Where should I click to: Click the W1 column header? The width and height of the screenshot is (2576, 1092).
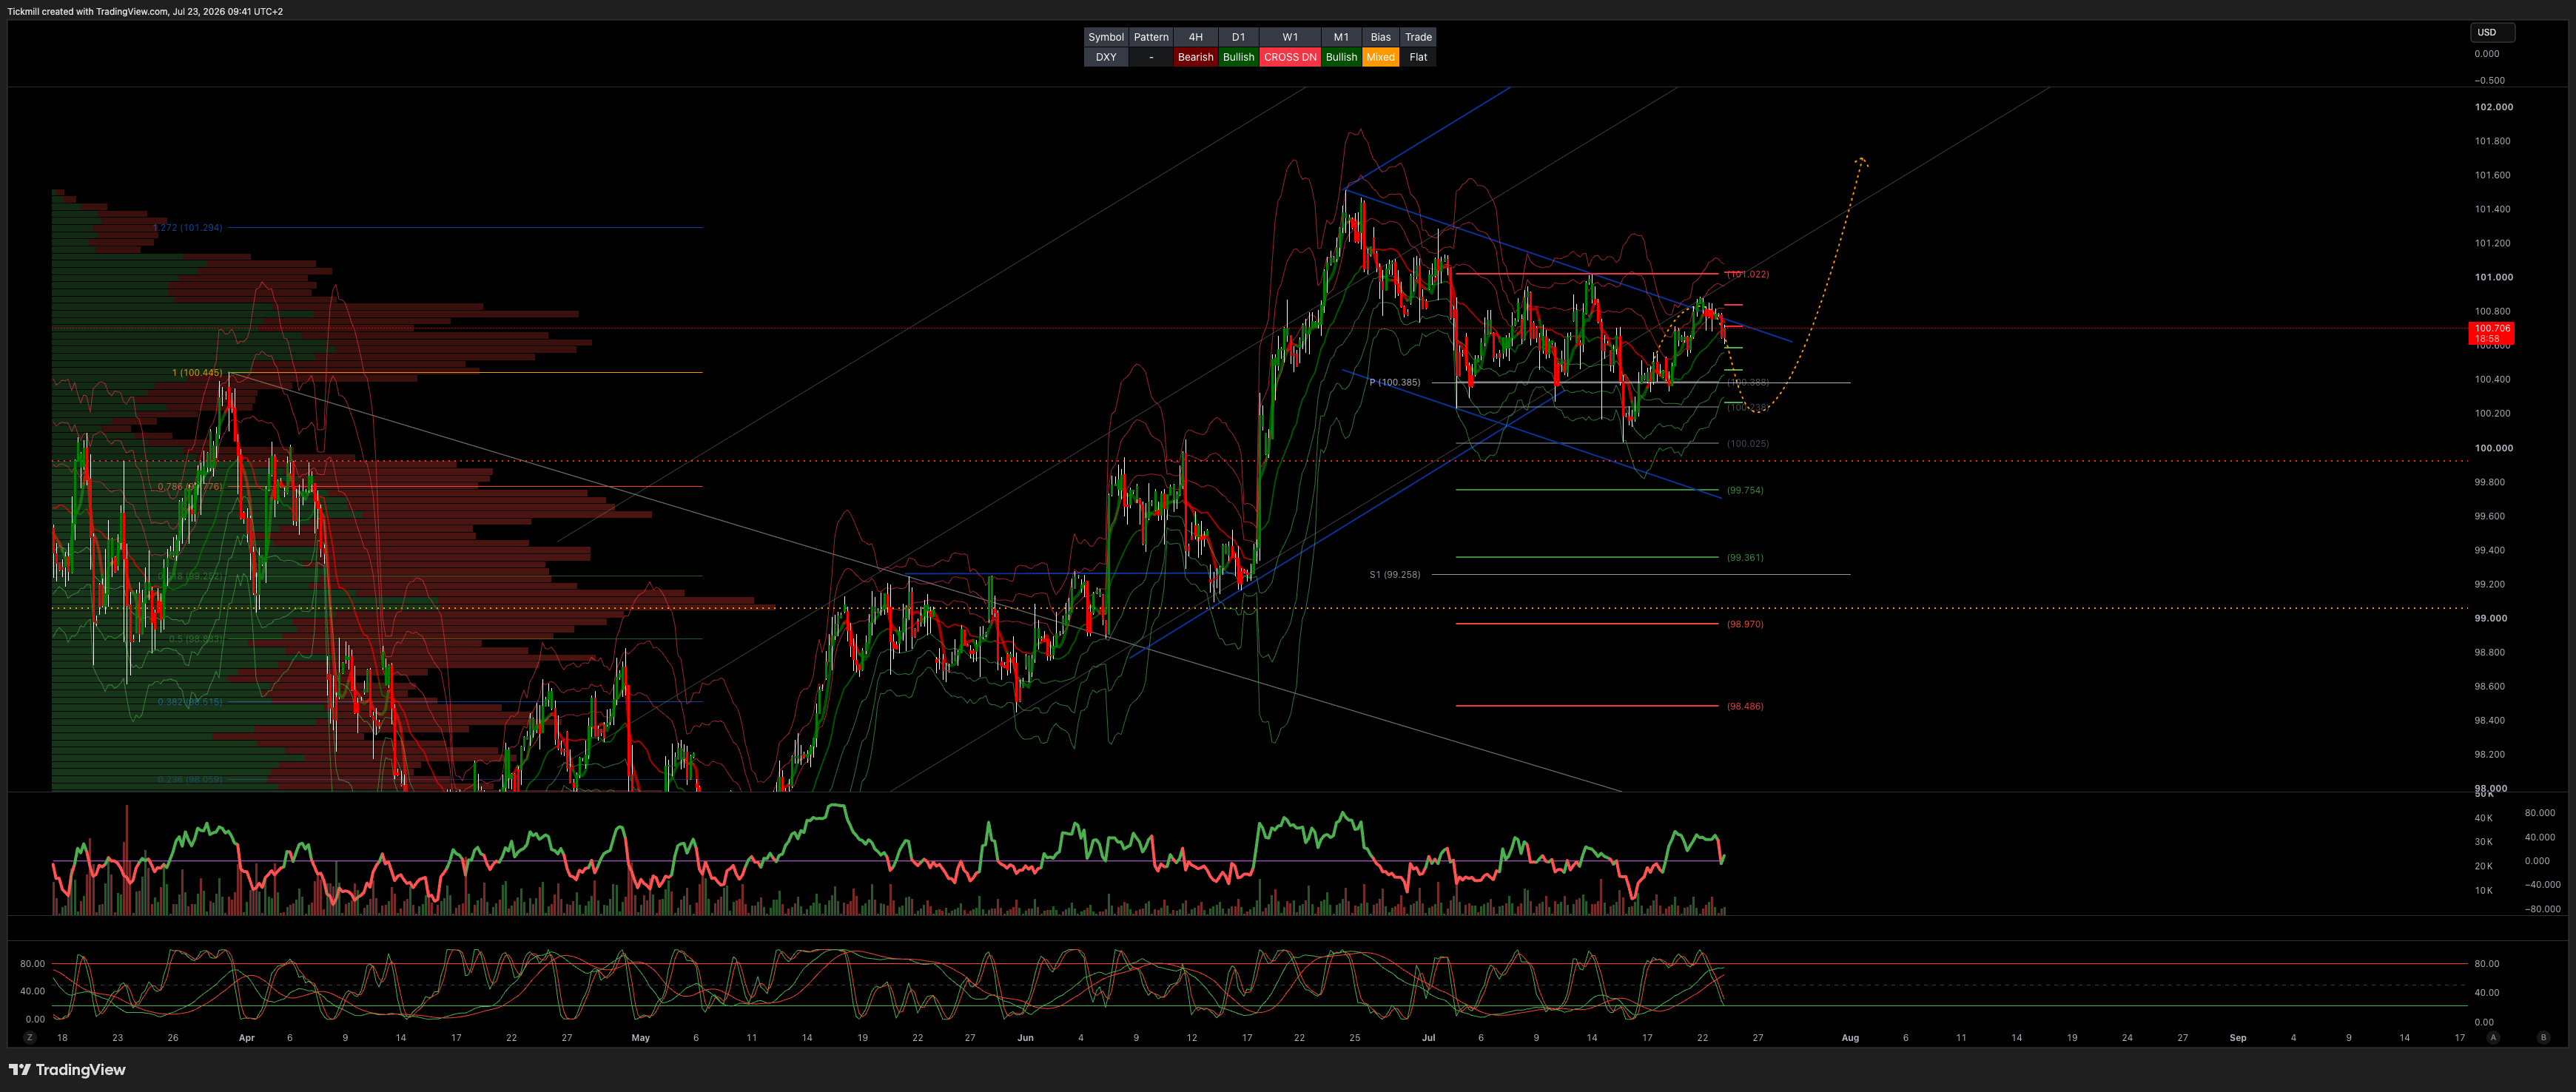pyautogui.click(x=1290, y=37)
